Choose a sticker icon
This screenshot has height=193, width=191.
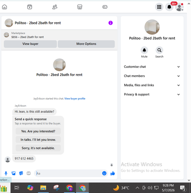coord(21,173)
